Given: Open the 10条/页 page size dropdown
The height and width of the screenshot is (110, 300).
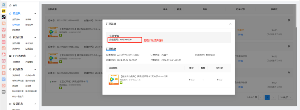Looking at the screenshot, I should [286, 97].
